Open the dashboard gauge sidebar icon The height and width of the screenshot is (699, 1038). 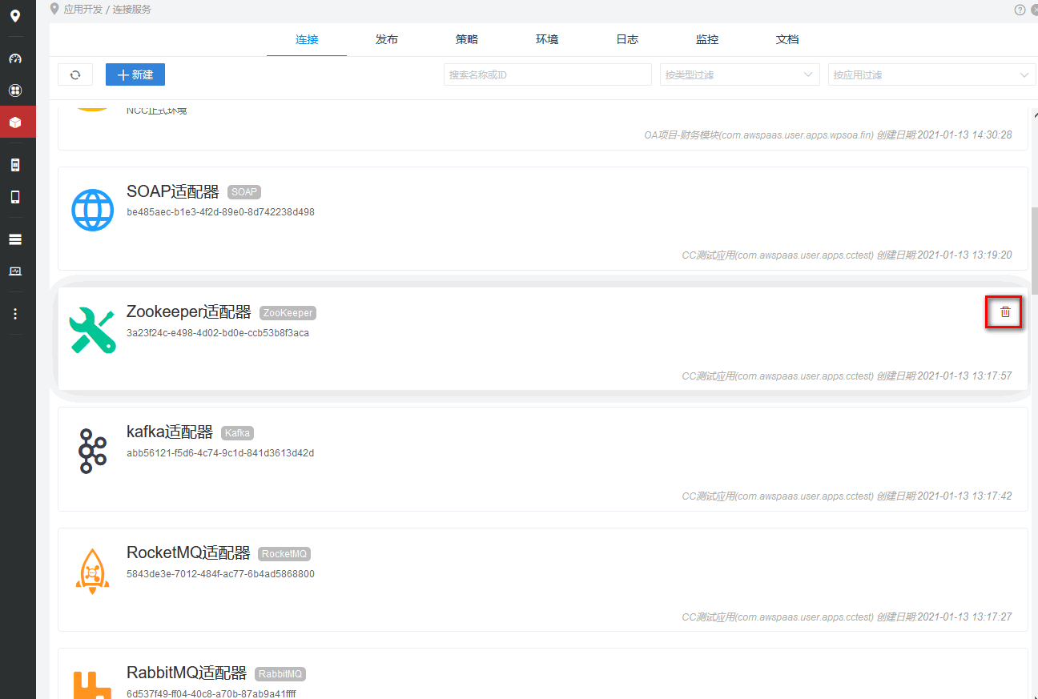[x=15, y=58]
